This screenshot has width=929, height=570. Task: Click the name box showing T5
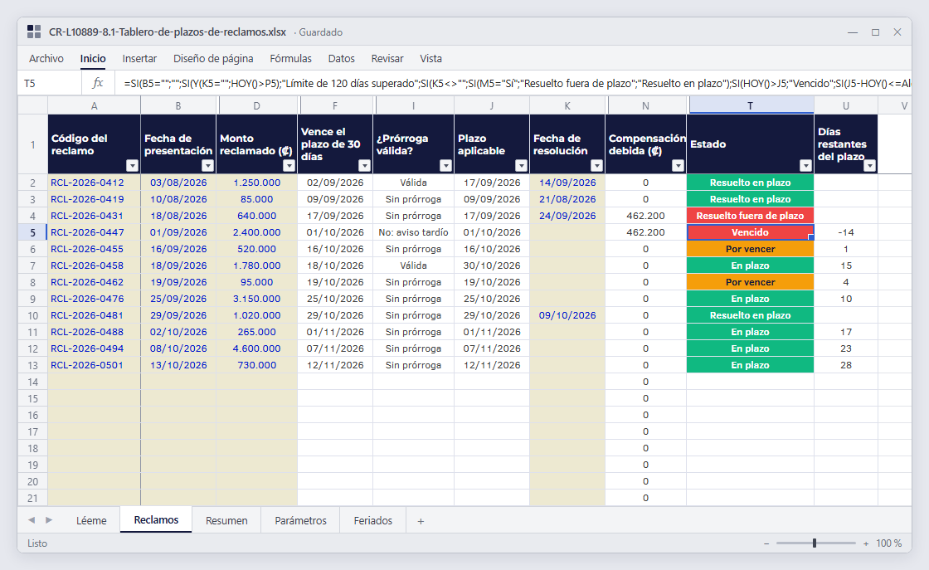[x=50, y=84]
